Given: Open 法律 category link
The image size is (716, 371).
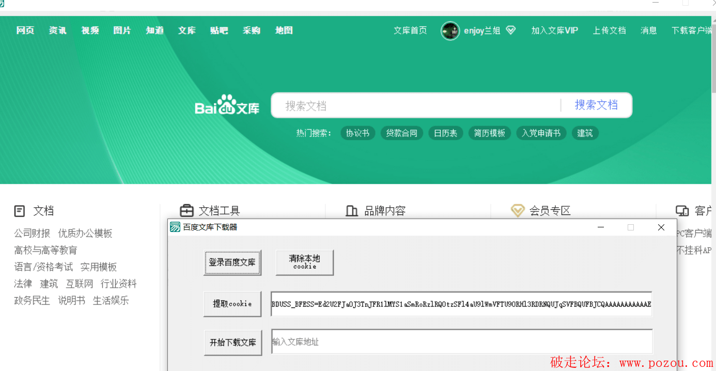Looking at the screenshot, I should click(x=23, y=284).
